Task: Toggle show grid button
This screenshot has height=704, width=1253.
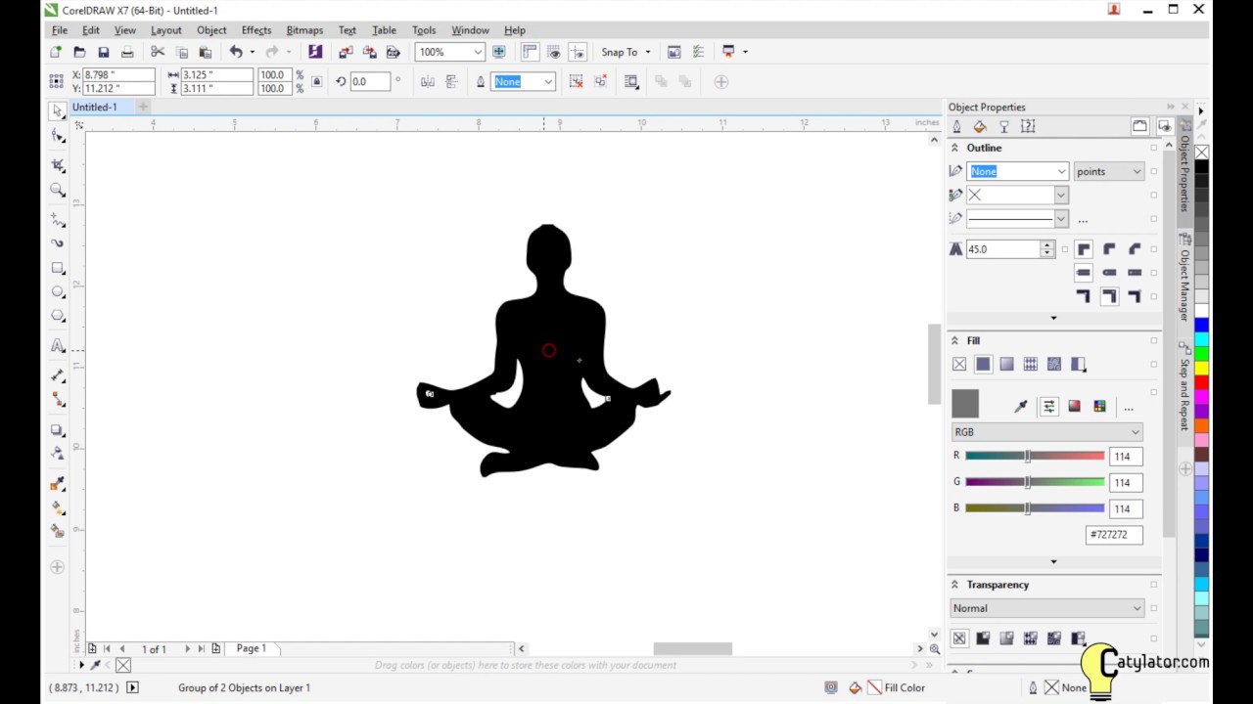Action: click(x=553, y=52)
